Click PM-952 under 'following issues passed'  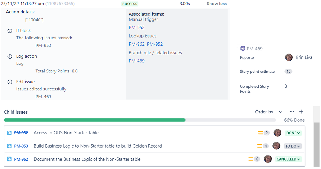43,46
